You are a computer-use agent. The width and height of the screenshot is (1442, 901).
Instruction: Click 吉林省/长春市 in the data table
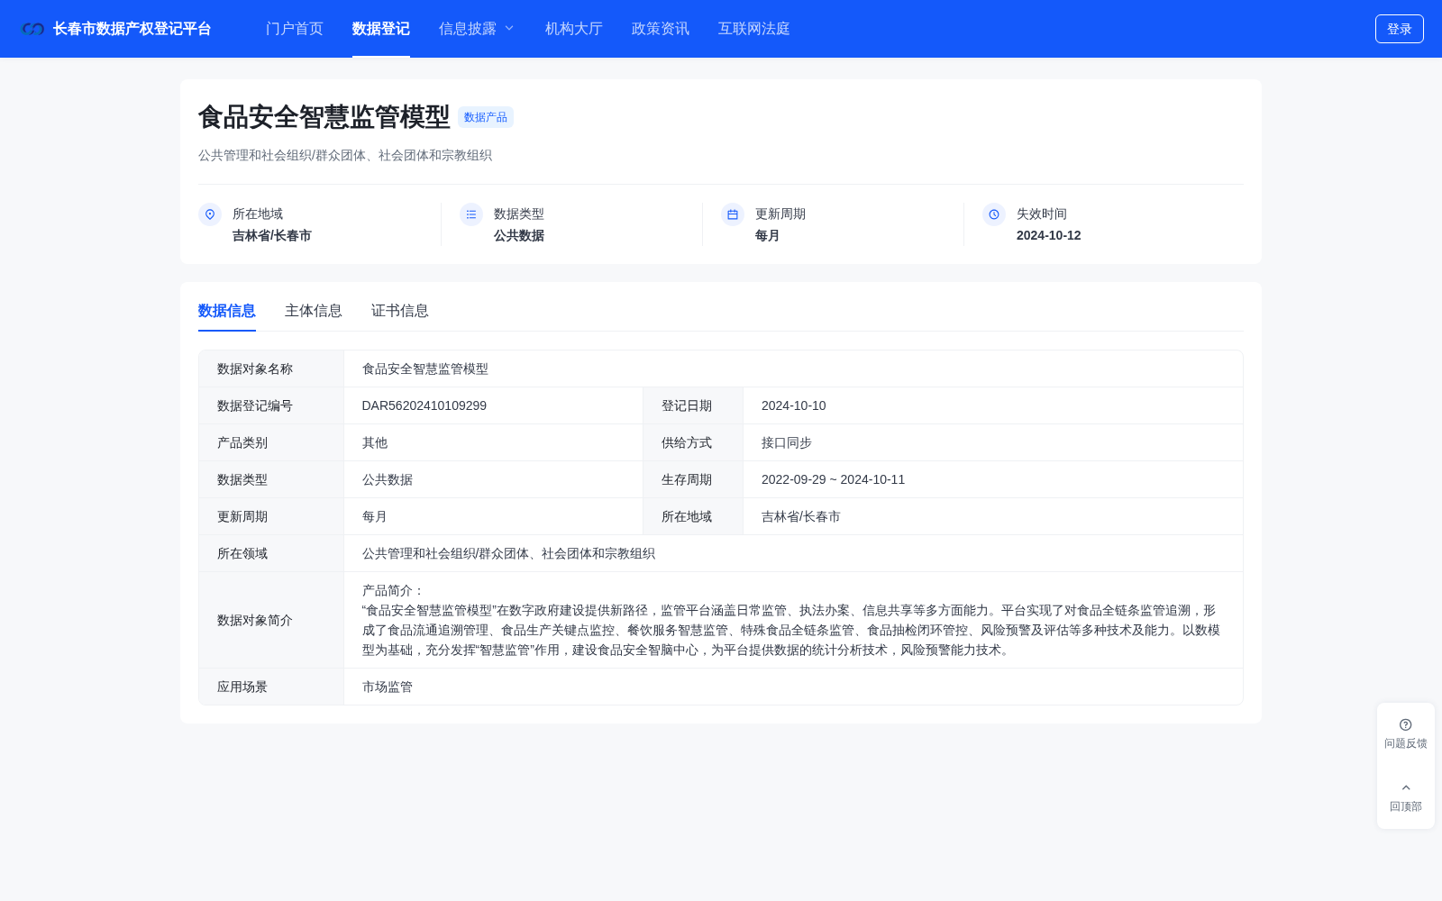point(801,516)
